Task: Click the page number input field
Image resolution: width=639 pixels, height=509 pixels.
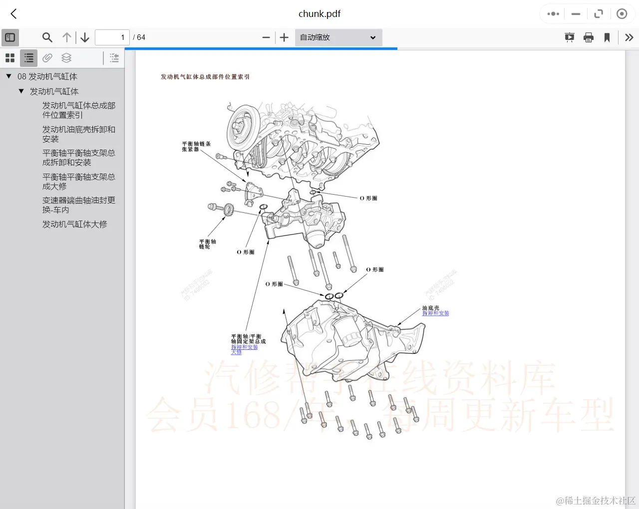Action: pyautogui.click(x=112, y=37)
